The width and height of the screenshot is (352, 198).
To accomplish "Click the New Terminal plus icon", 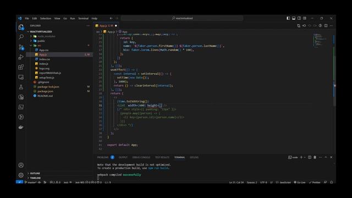I will [x=301, y=157].
